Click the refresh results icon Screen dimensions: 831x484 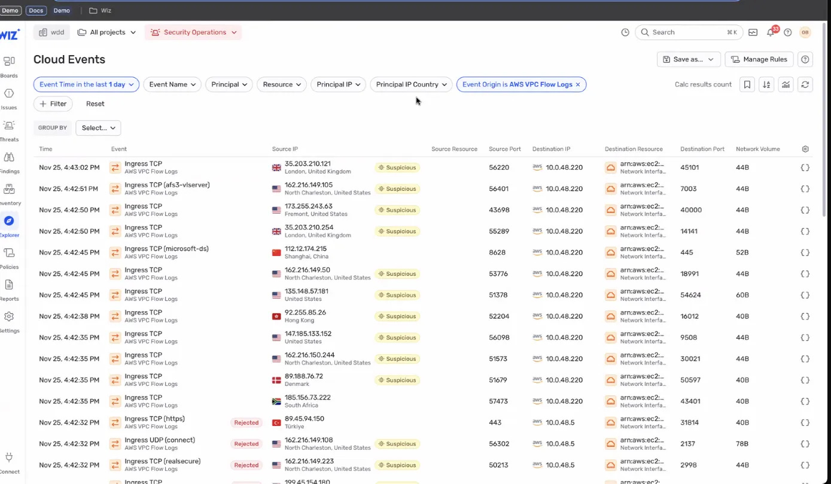point(805,84)
